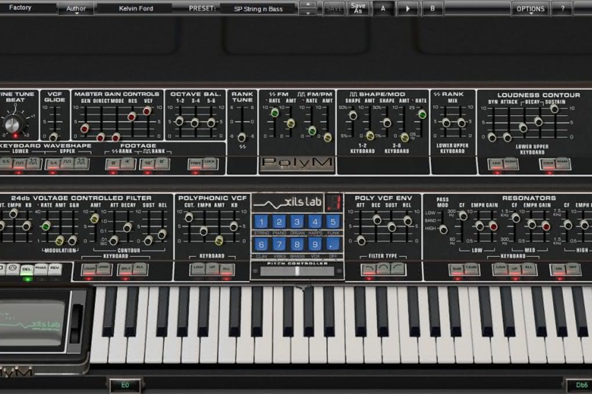Select the high-pass filter type switch

(x=398, y=269)
